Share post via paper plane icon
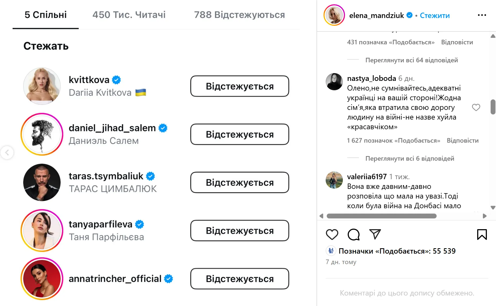Screen dimensions: 496x306 375,234
